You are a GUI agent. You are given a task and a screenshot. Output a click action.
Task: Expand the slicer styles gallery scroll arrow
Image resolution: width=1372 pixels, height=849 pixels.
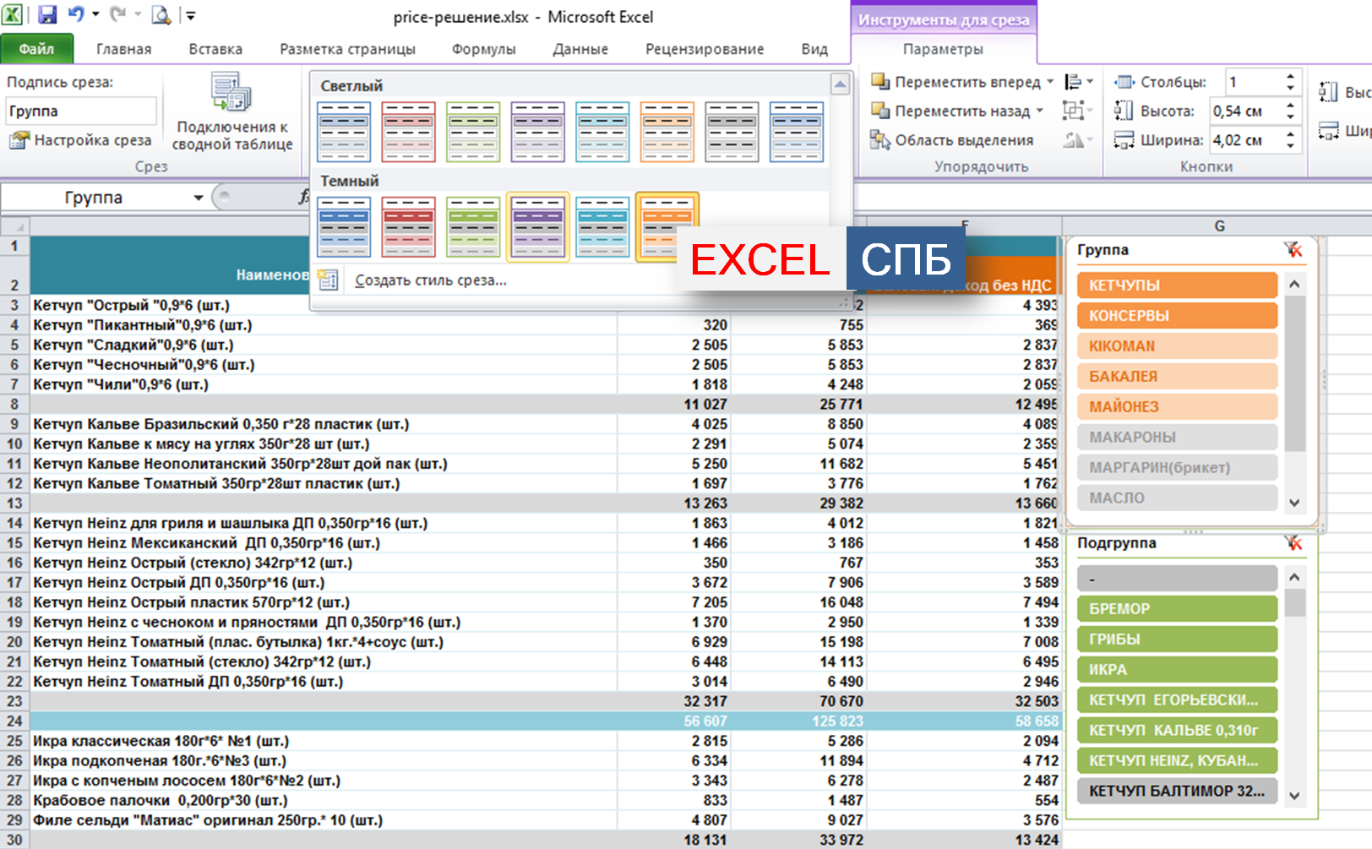(x=840, y=84)
